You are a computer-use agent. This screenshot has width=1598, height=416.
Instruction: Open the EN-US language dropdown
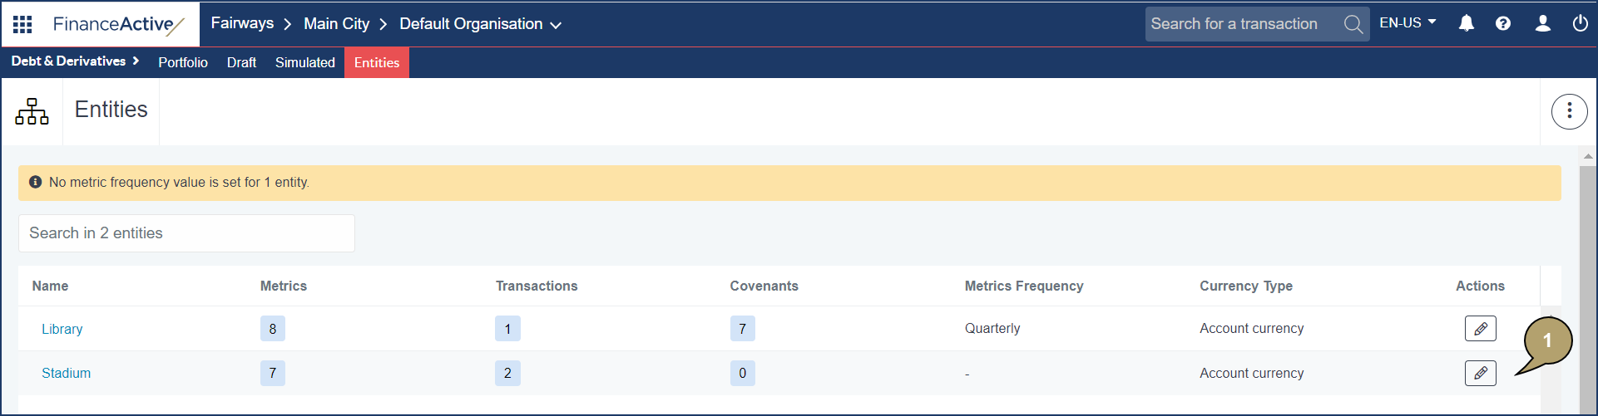(x=1408, y=23)
